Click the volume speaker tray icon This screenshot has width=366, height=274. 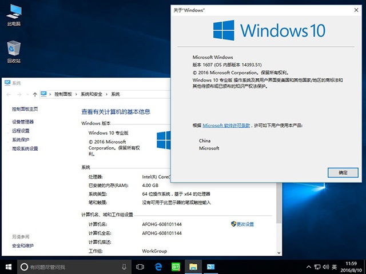coord(326,267)
